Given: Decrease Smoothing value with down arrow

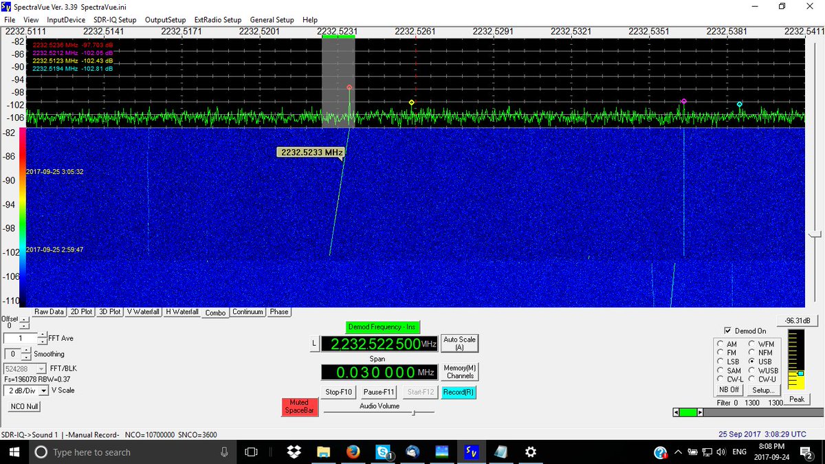Looking at the screenshot, I should (26, 357).
